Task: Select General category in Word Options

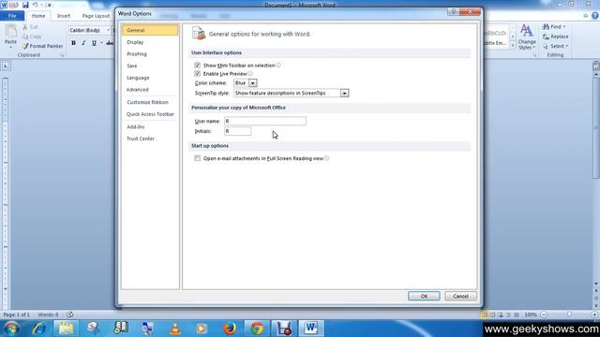Action: point(150,30)
